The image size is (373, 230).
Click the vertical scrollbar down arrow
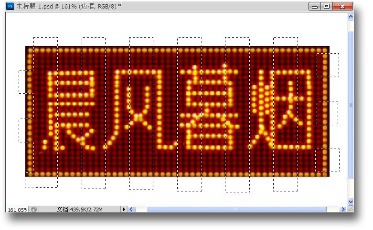click(351, 202)
